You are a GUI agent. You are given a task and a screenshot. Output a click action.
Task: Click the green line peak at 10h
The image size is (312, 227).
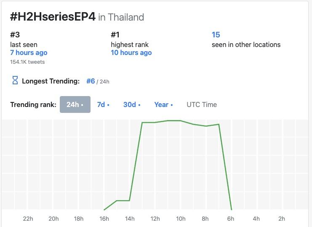(x=181, y=120)
